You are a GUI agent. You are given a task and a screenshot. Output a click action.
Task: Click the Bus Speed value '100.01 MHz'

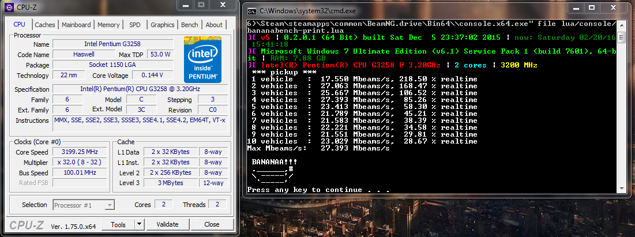point(80,172)
